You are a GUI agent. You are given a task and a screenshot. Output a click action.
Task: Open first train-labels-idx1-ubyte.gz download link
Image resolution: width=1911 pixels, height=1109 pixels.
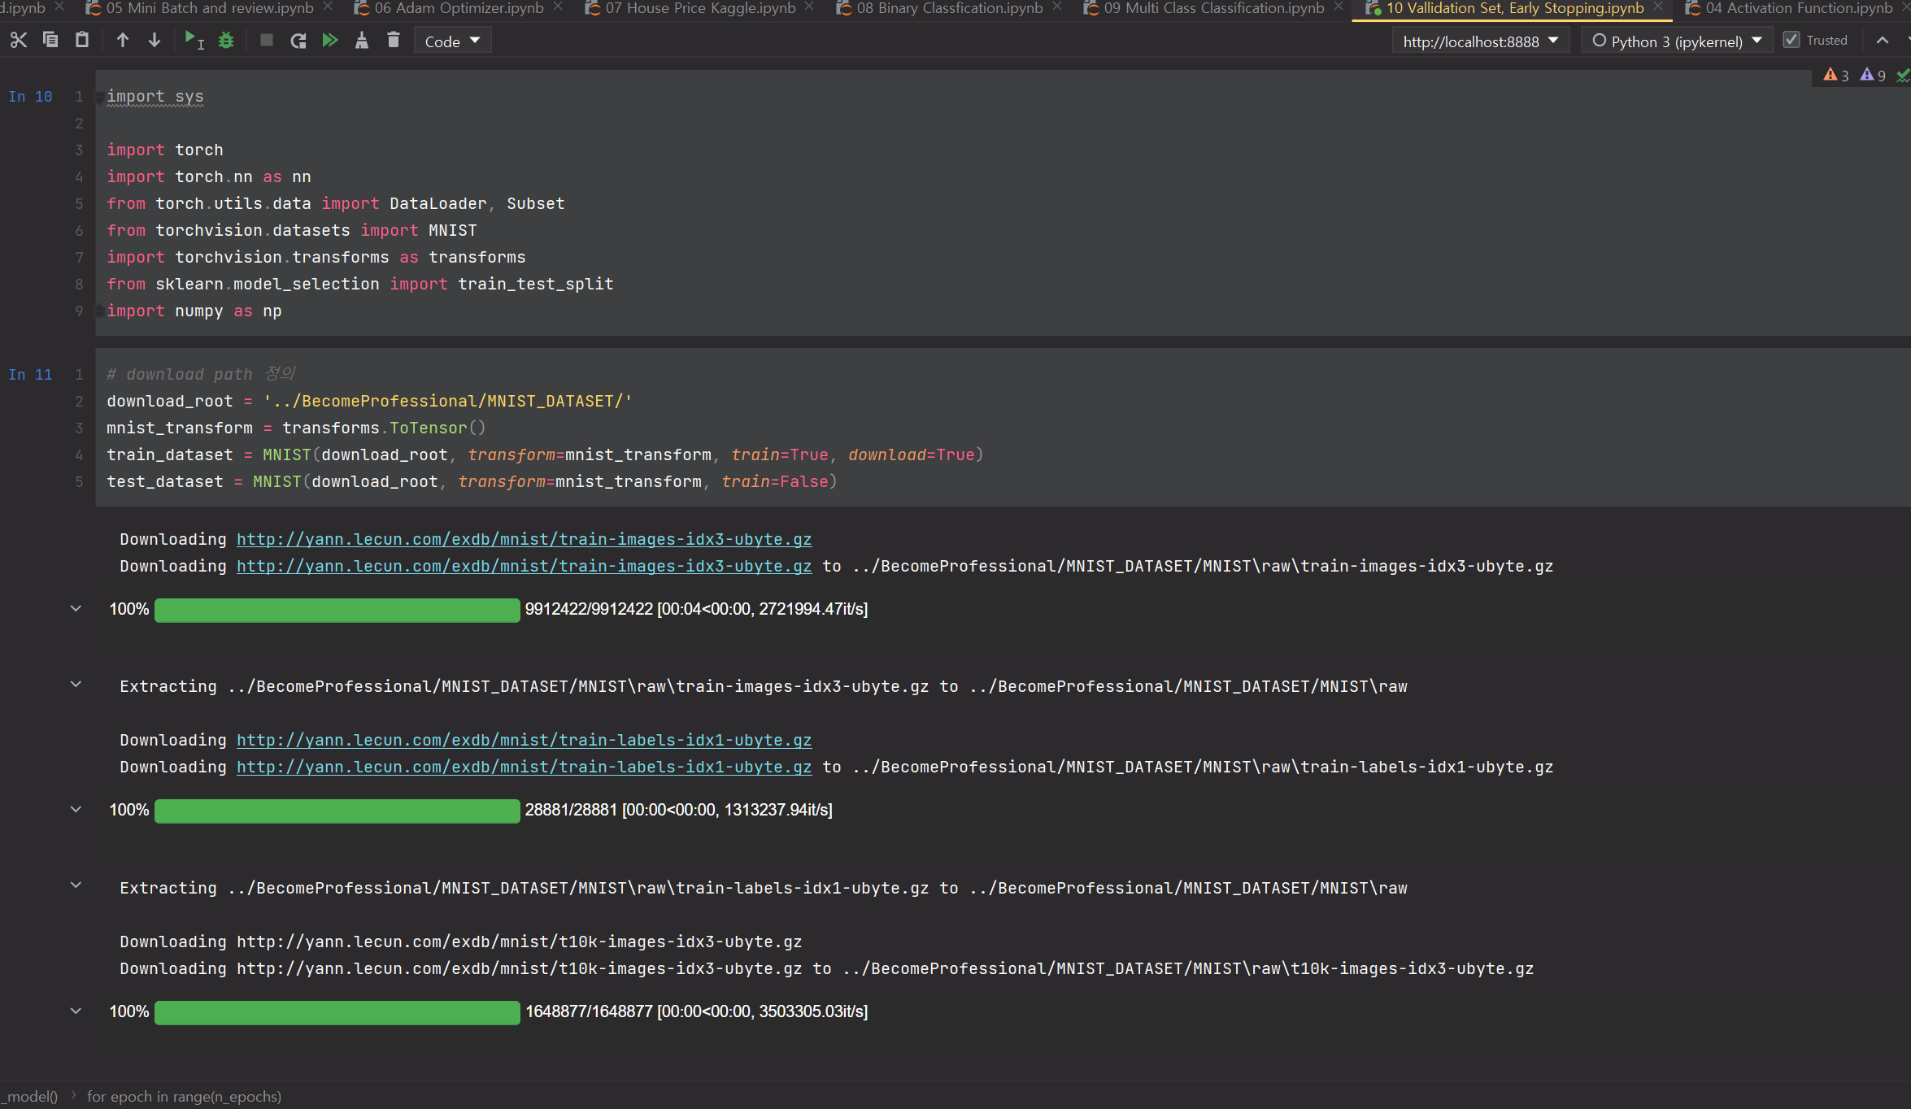pyautogui.click(x=524, y=740)
